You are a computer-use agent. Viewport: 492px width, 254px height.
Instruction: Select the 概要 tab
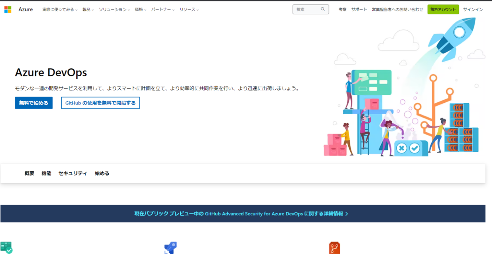point(29,173)
